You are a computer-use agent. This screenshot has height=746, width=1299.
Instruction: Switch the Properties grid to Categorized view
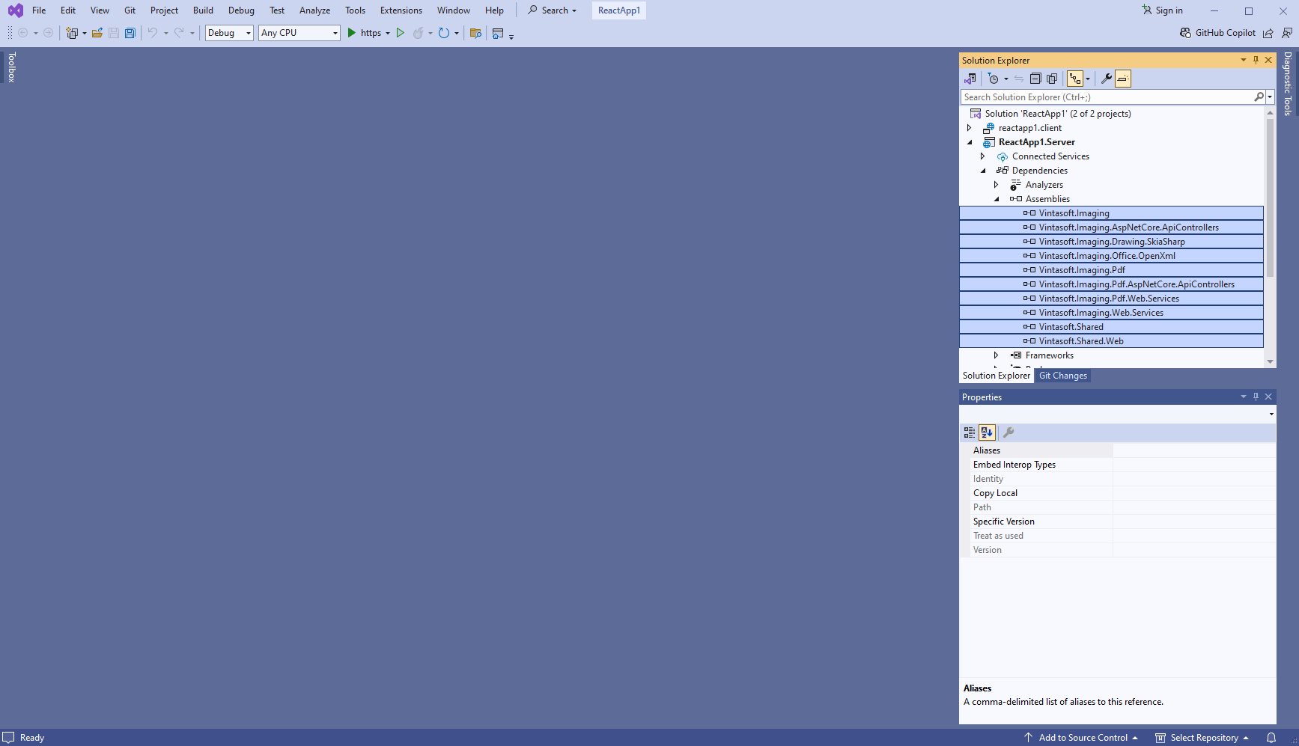pyautogui.click(x=970, y=432)
